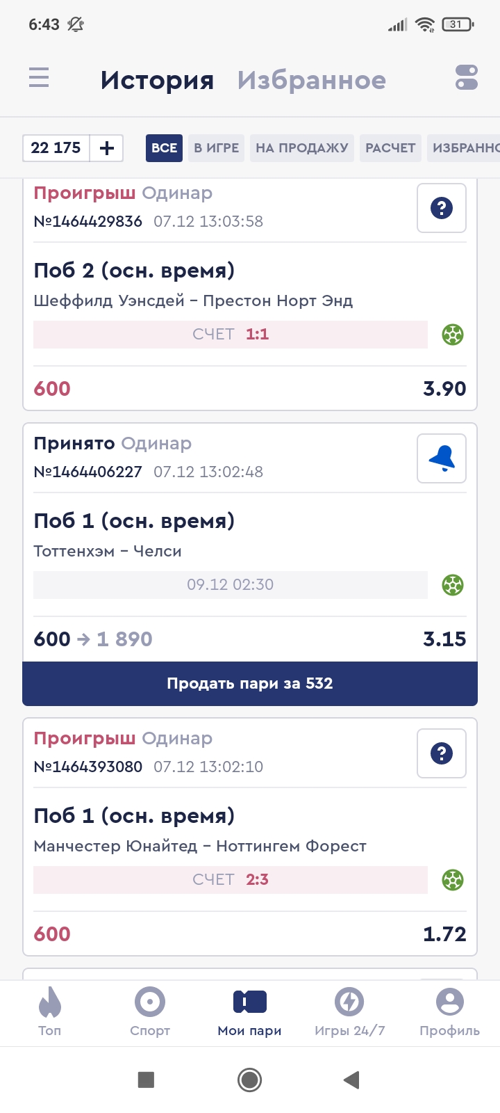This screenshot has height=1113, width=500.
Task: Tap the bell icon on Tottenham bet
Action: coord(442,458)
